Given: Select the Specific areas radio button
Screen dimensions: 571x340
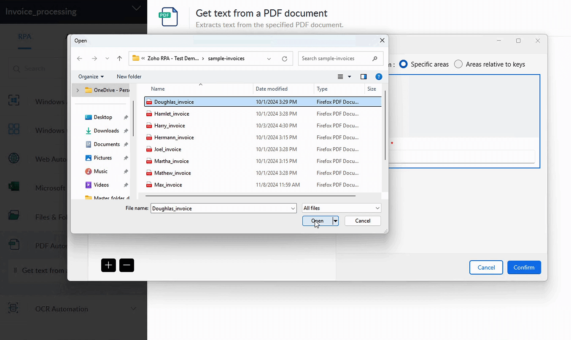Looking at the screenshot, I should pyautogui.click(x=403, y=64).
